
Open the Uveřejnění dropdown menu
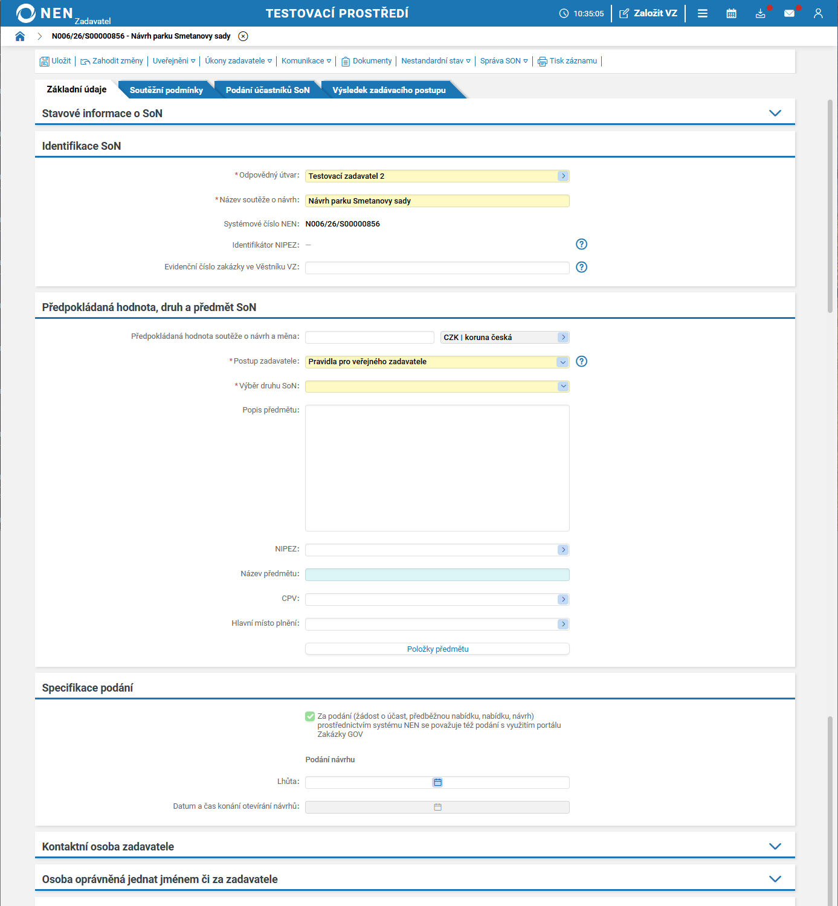pos(174,61)
